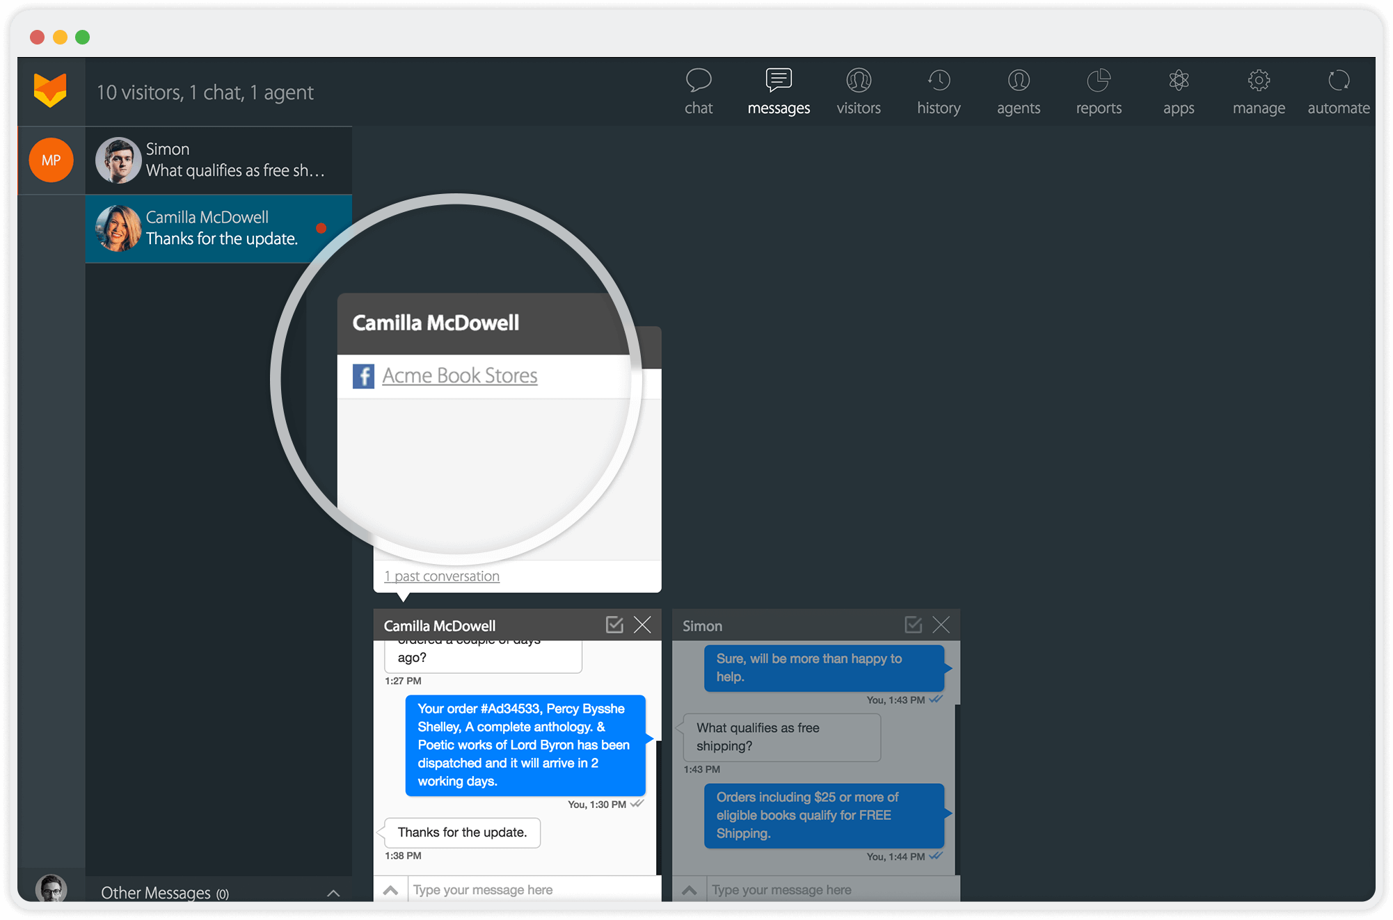1393x920 pixels.
Task: Click Simon's message input field
Action: (833, 890)
